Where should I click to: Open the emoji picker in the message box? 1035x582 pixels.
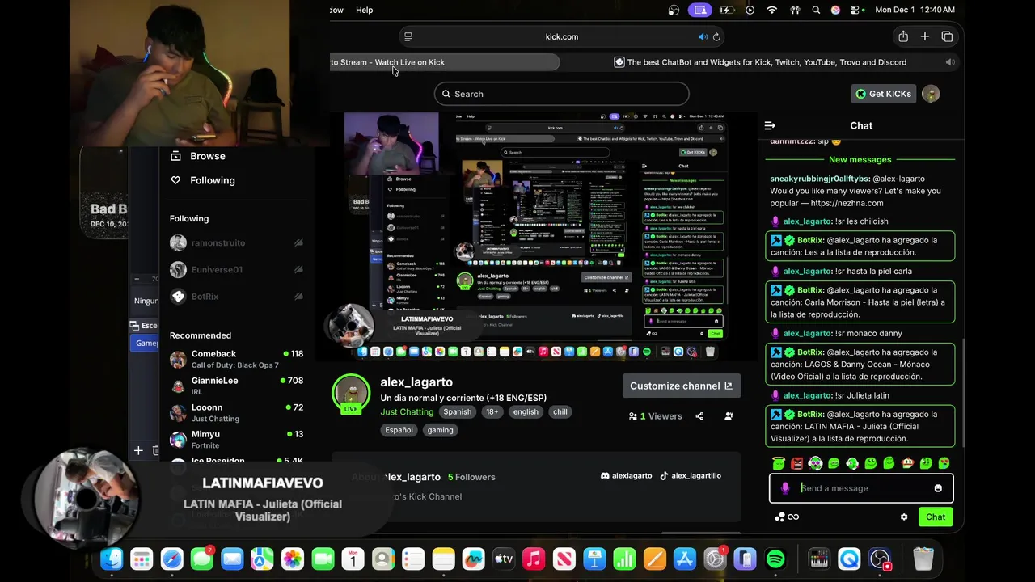[938, 488]
